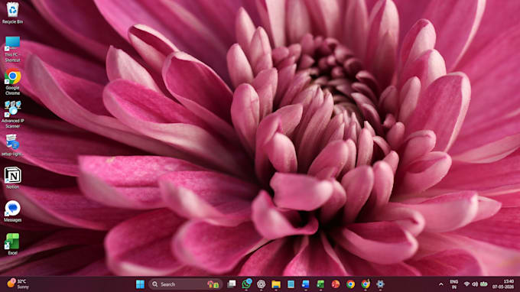This screenshot has width=520, height=292.
Task: Select the Messages desktop shortcut
Action: pos(12,211)
